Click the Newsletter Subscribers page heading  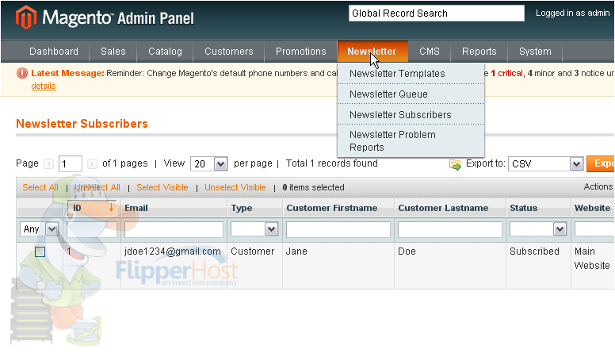coord(82,124)
